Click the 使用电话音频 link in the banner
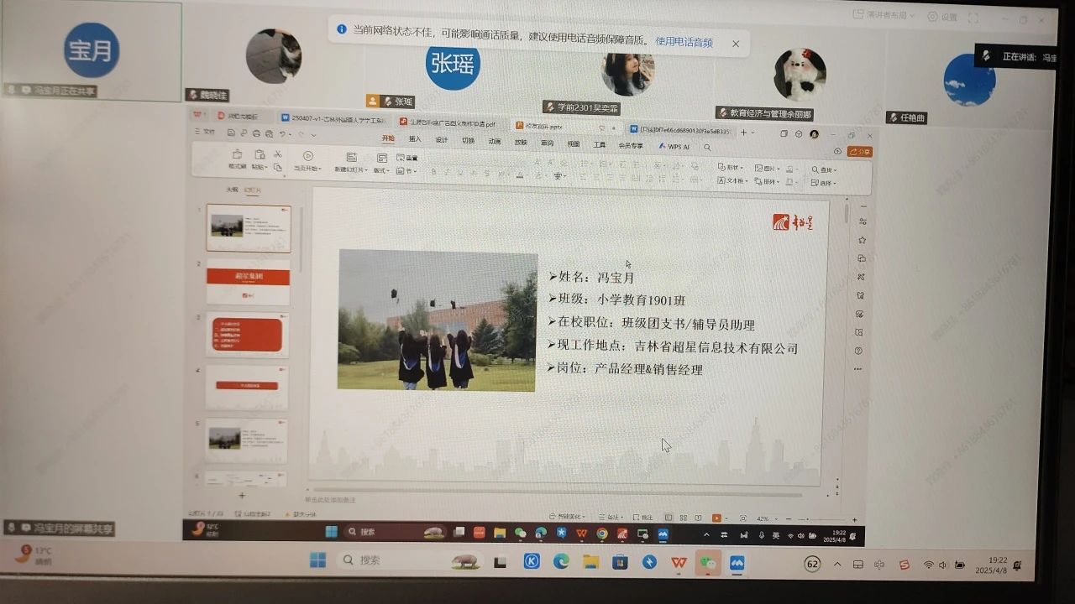The width and height of the screenshot is (1075, 604). click(684, 42)
